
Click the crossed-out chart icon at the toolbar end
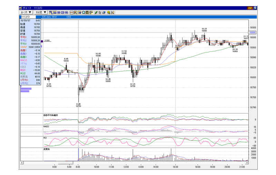point(113,12)
